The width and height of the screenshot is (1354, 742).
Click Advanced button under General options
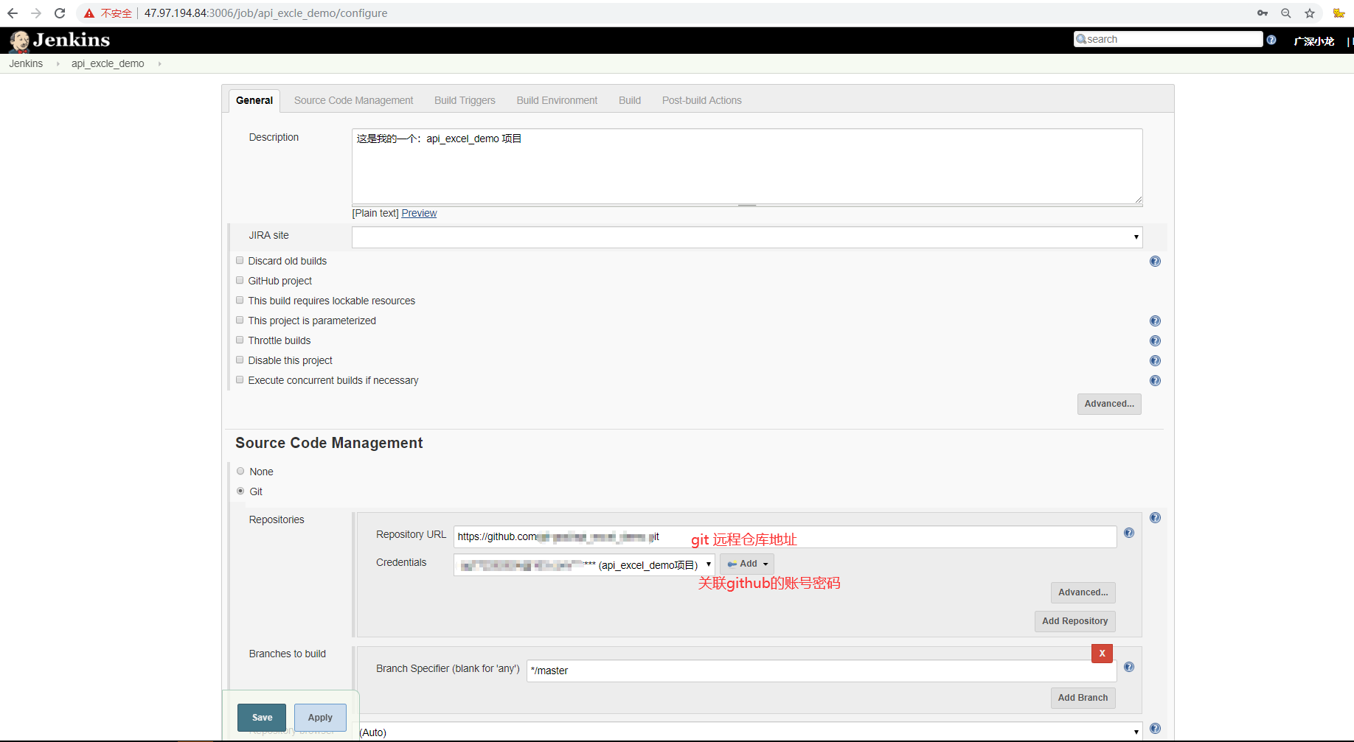coord(1109,404)
